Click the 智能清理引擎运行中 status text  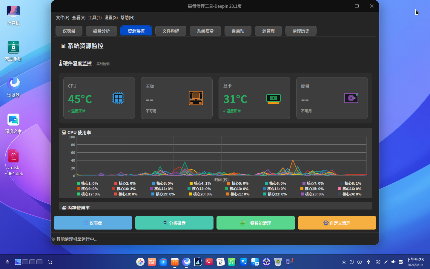(77, 239)
